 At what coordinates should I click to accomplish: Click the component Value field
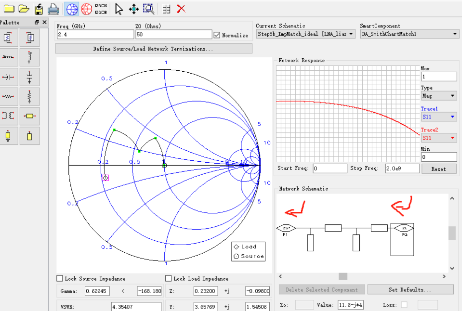tap(351, 305)
